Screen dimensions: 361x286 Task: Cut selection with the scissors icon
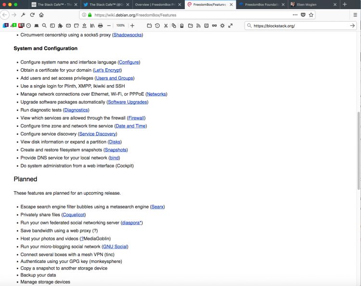[x=166, y=25]
